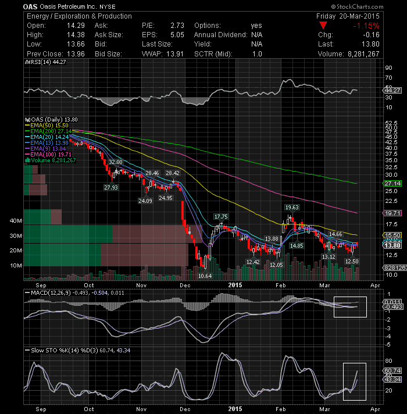Click the bold 13.80 last-price axis tag
The height and width of the screenshot is (414, 407).
[392, 245]
